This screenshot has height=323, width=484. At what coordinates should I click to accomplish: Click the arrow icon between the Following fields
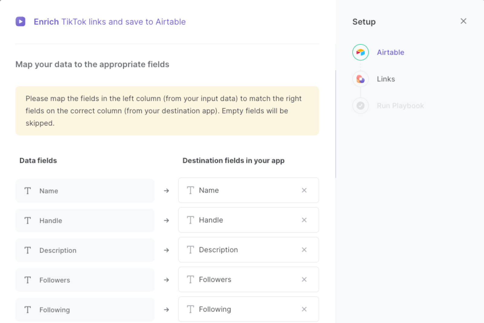coord(166,309)
